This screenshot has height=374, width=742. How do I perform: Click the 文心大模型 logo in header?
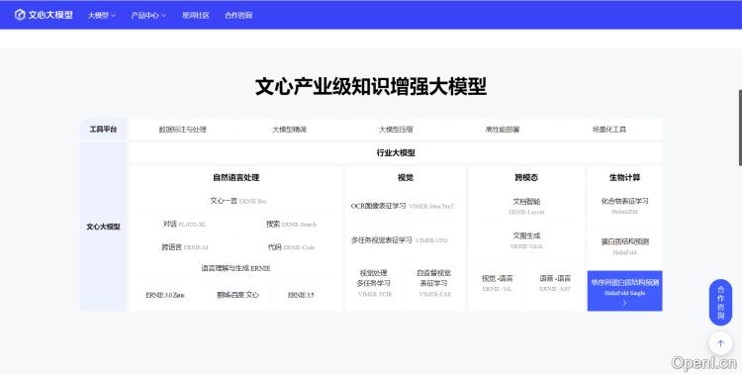44,15
